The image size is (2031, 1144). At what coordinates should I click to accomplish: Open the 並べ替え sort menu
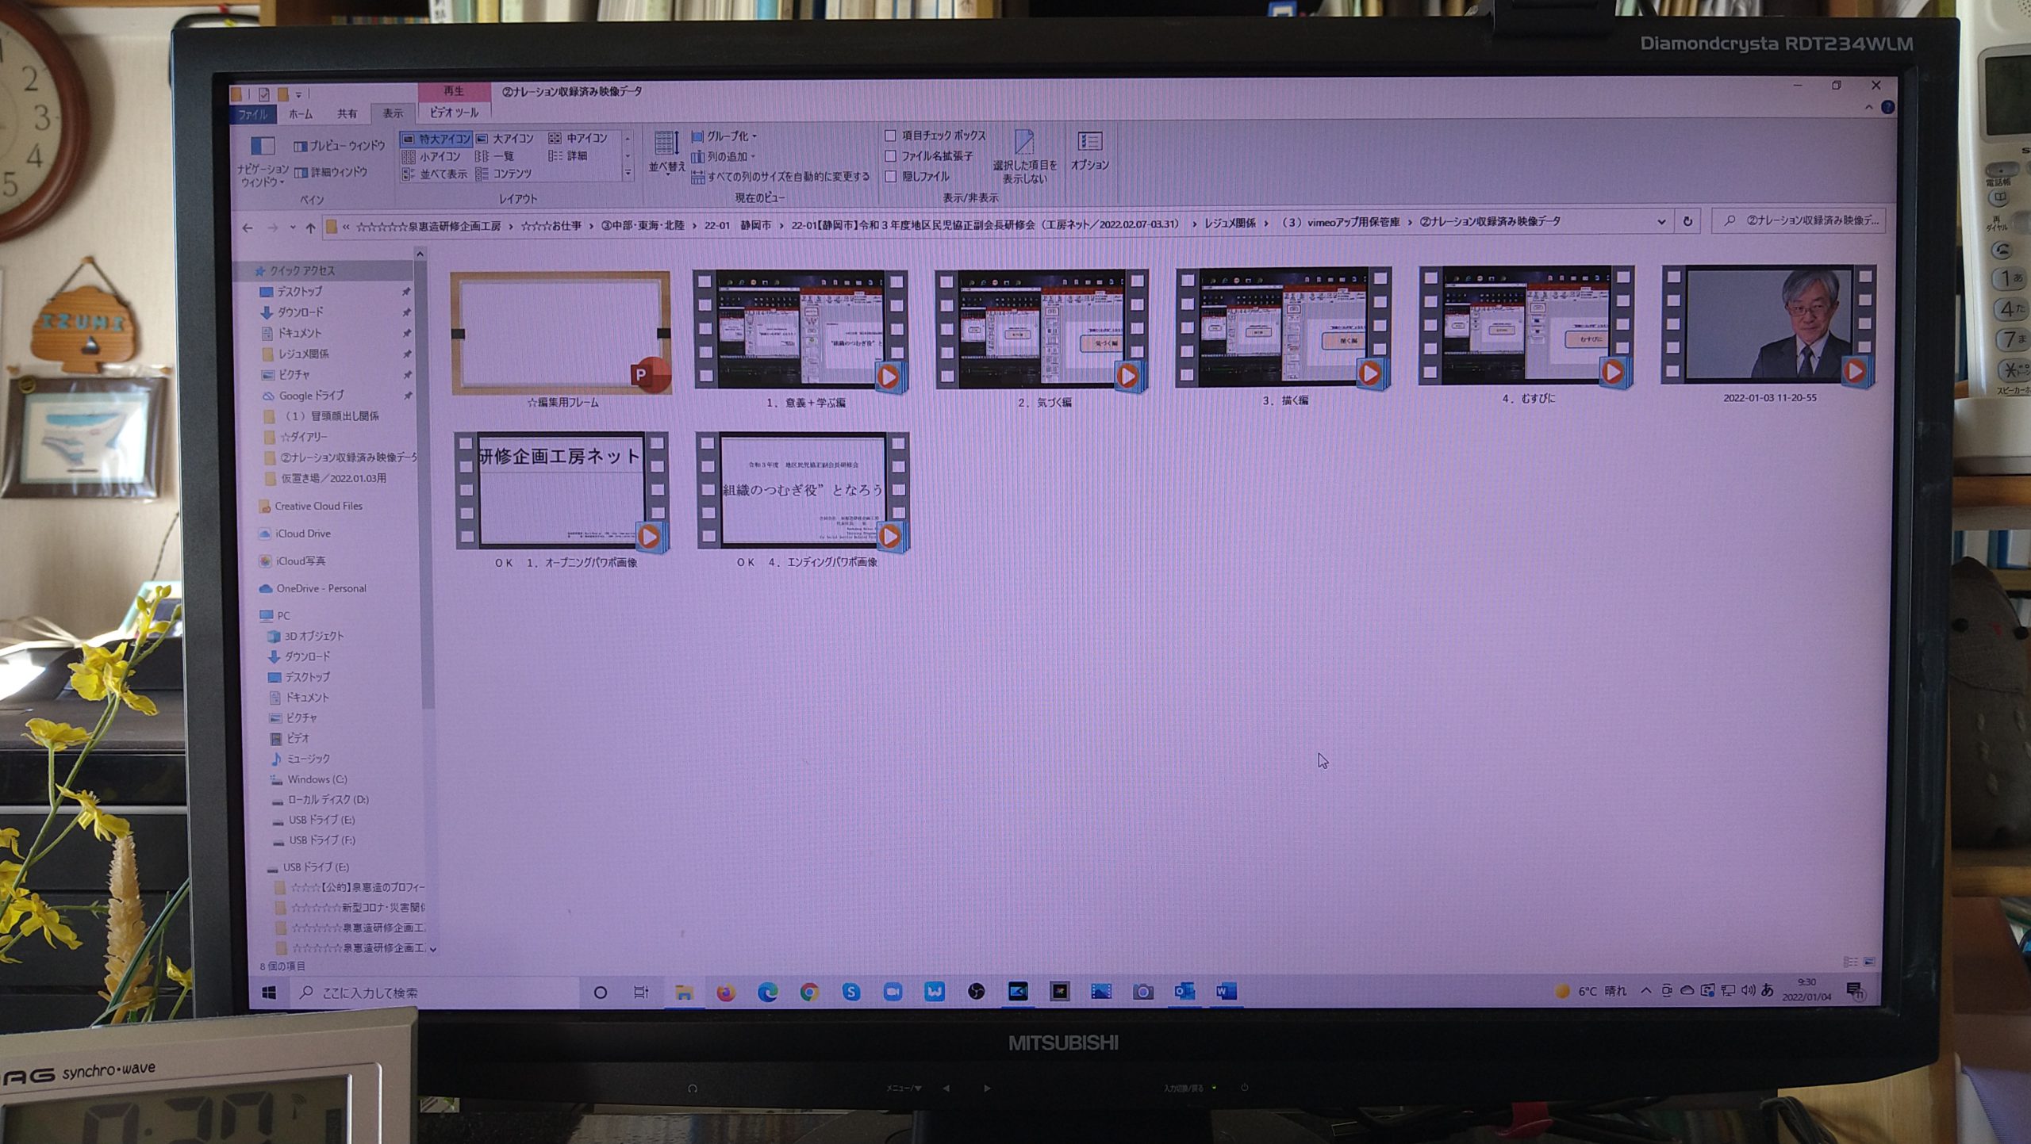click(x=666, y=152)
